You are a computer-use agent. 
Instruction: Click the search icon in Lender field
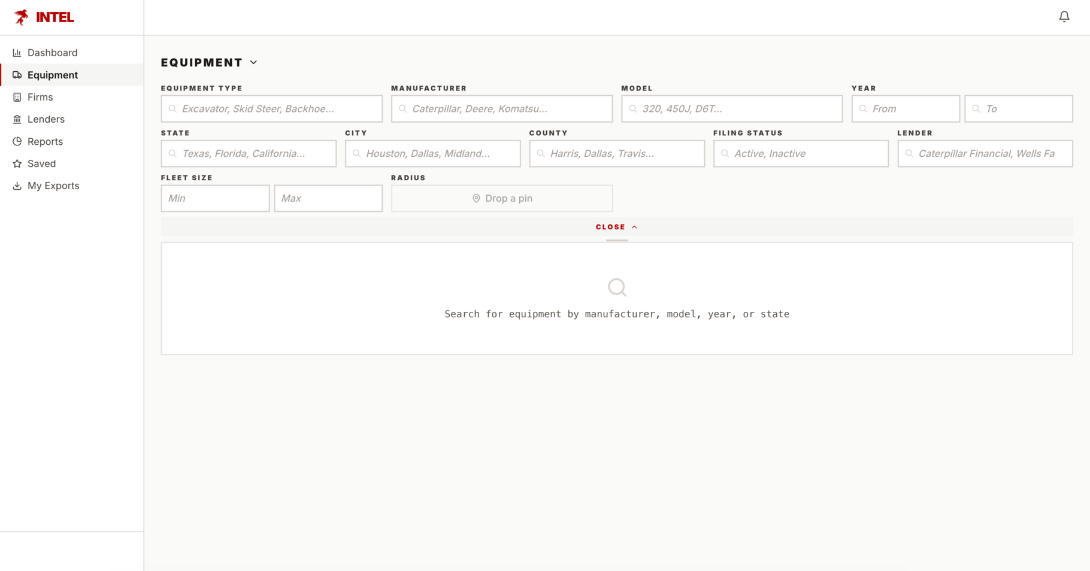pyautogui.click(x=909, y=154)
